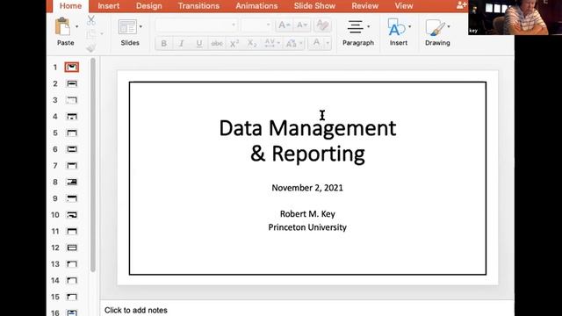Expand the Drawing dropdown arrow
The height and width of the screenshot is (316, 562).
tap(449, 26)
